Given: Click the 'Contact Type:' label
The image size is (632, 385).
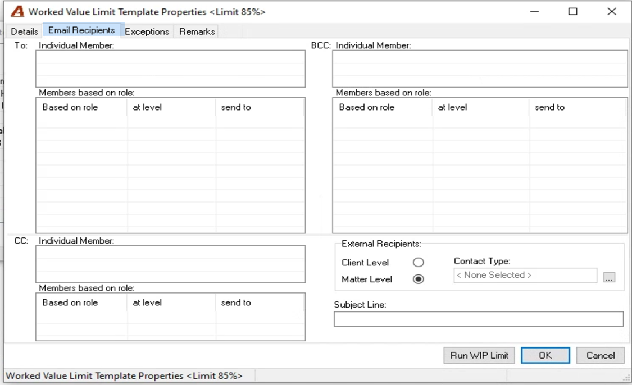Looking at the screenshot, I should (482, 261).
